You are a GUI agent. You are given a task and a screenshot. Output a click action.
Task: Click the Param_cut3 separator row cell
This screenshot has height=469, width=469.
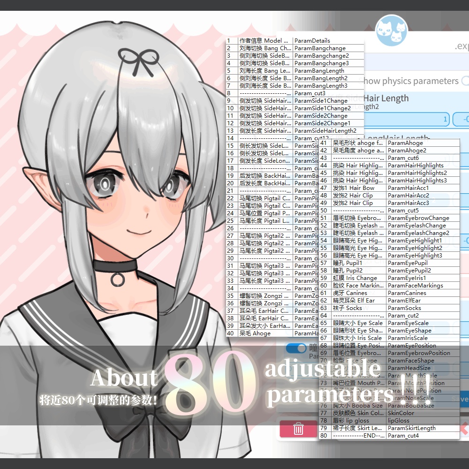(328, 93)
